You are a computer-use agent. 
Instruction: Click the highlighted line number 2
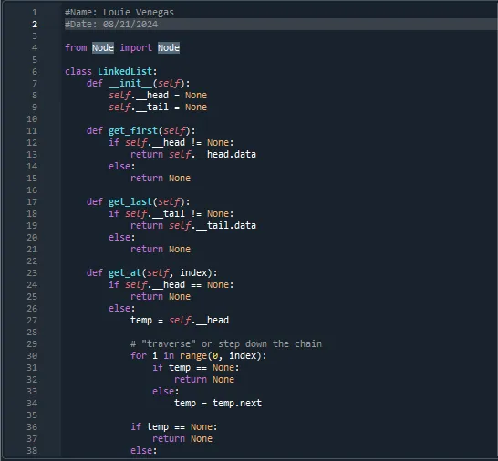coord(35,25)
